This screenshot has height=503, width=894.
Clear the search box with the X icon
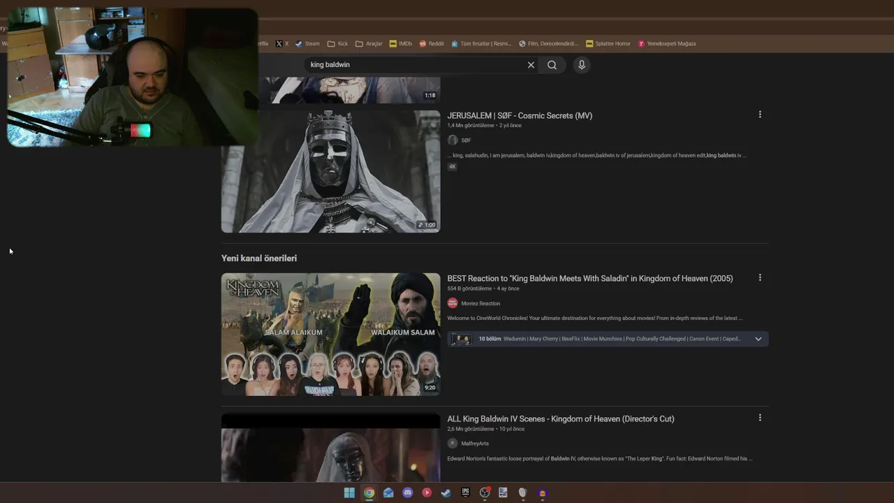pos(531,65)
